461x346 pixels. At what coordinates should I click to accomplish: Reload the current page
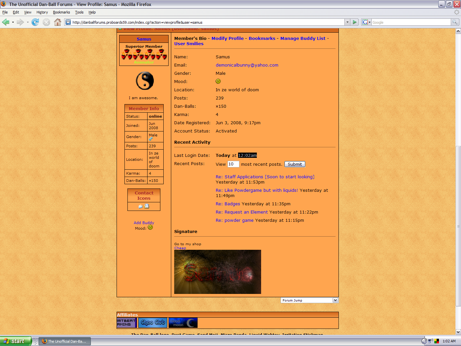pos(35,22)
